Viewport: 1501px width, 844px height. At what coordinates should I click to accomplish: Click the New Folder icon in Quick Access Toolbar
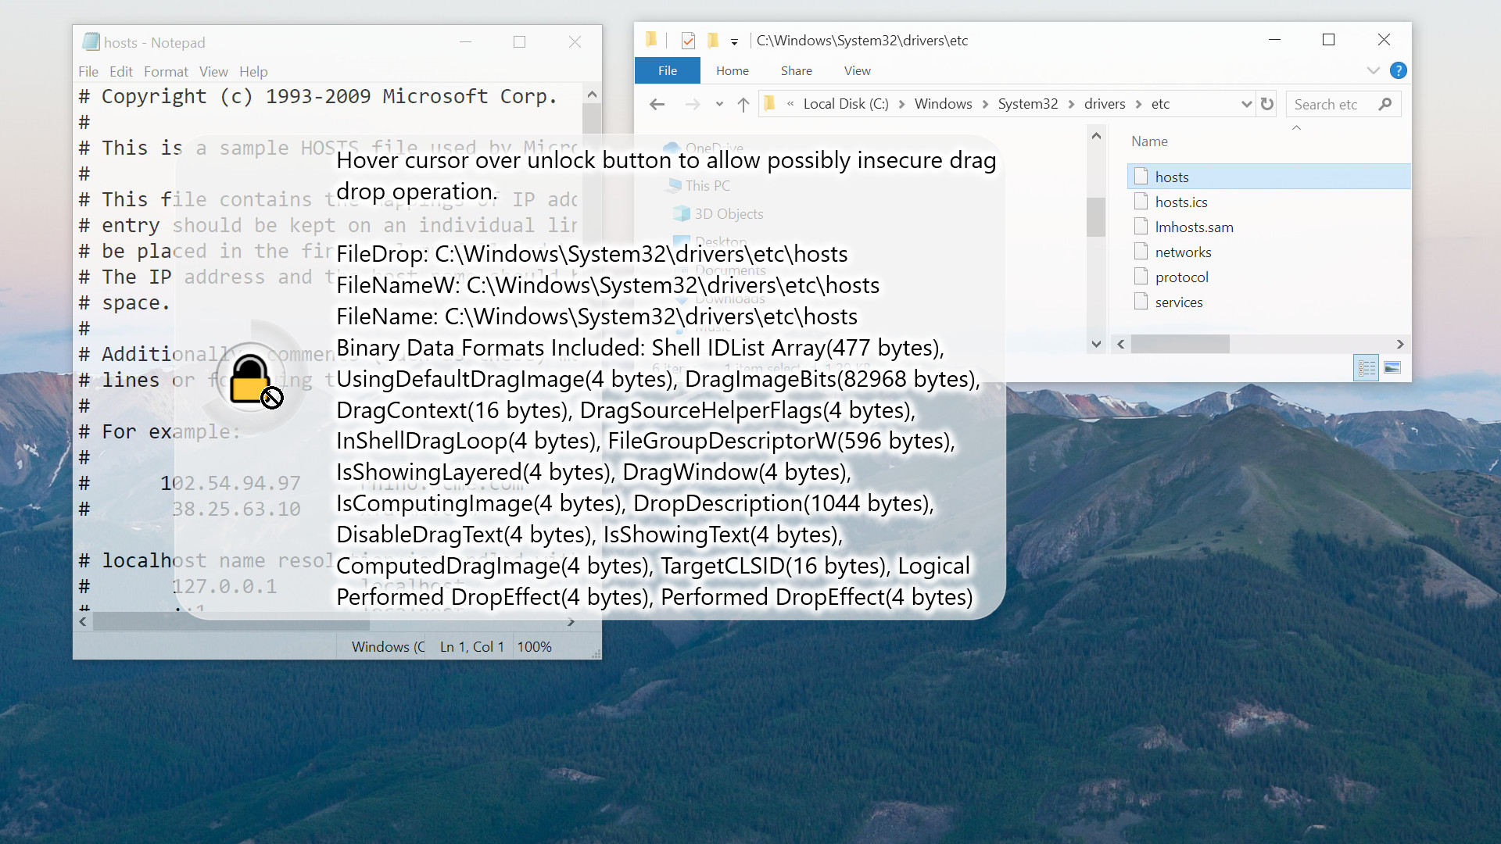pyautogui.click(x=712, y=40)
